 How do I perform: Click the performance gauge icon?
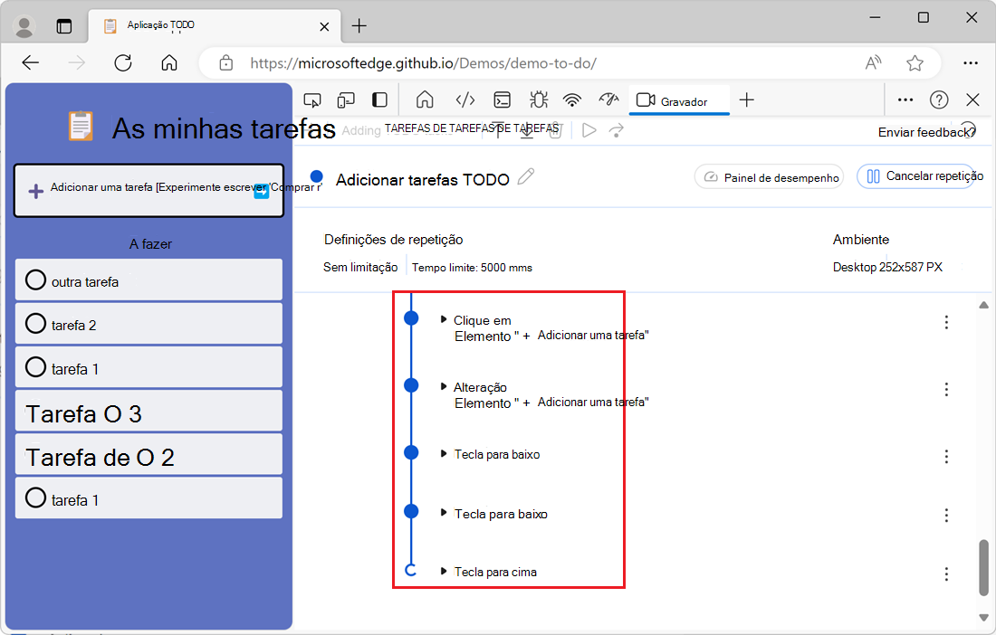tap(607, 100)
